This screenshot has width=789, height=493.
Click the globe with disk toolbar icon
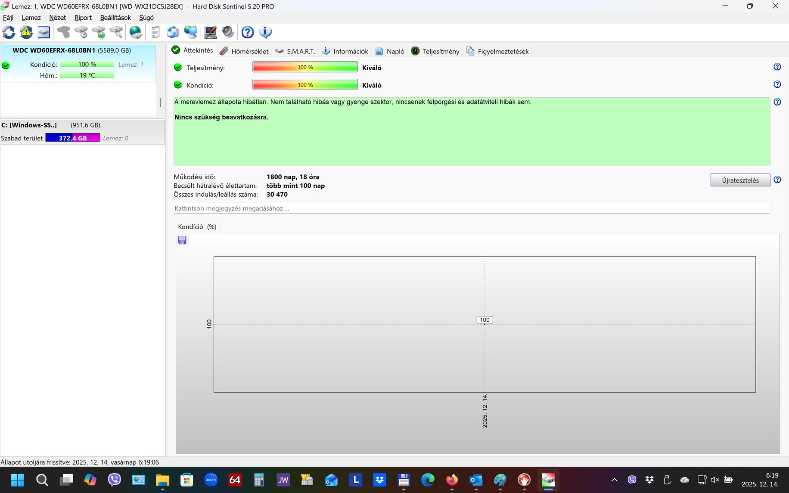click(x=136, y=32)
